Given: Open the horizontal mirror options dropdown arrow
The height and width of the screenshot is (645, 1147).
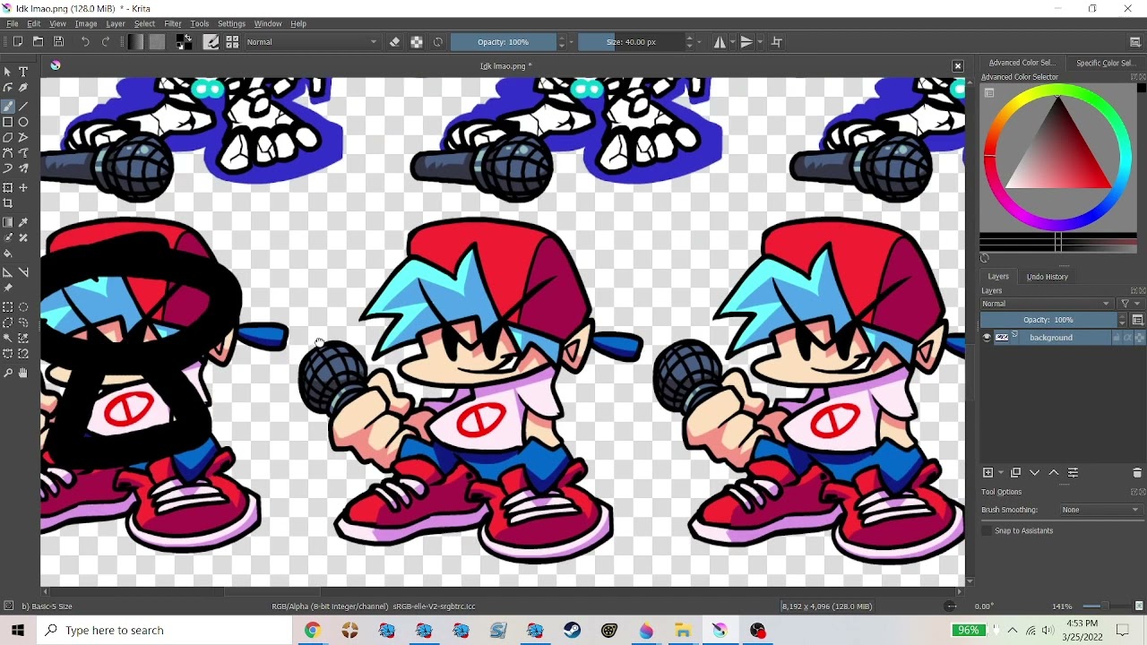Looking at the screenshot, I should 732,42.
